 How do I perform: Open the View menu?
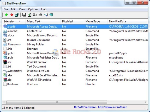click(x=22, y=9)
